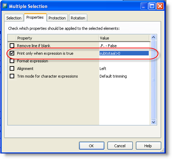Open the .F. - False value
Image resolution: width=172 pixels, height=159 pixels.
108,46
